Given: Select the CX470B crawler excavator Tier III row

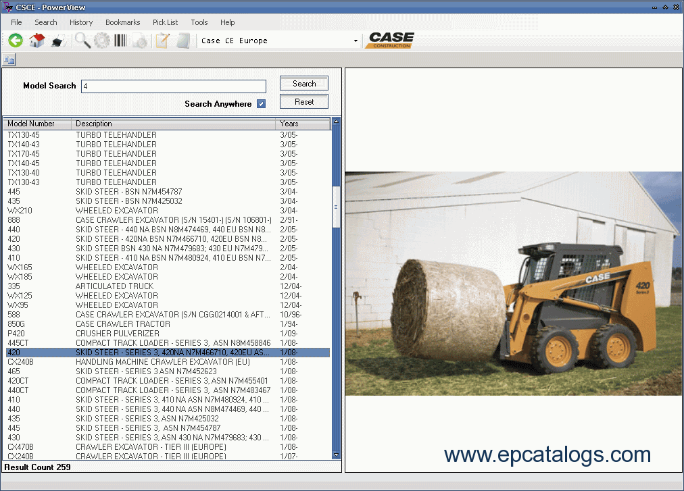Looking at the screenshot, I should 168,447.
